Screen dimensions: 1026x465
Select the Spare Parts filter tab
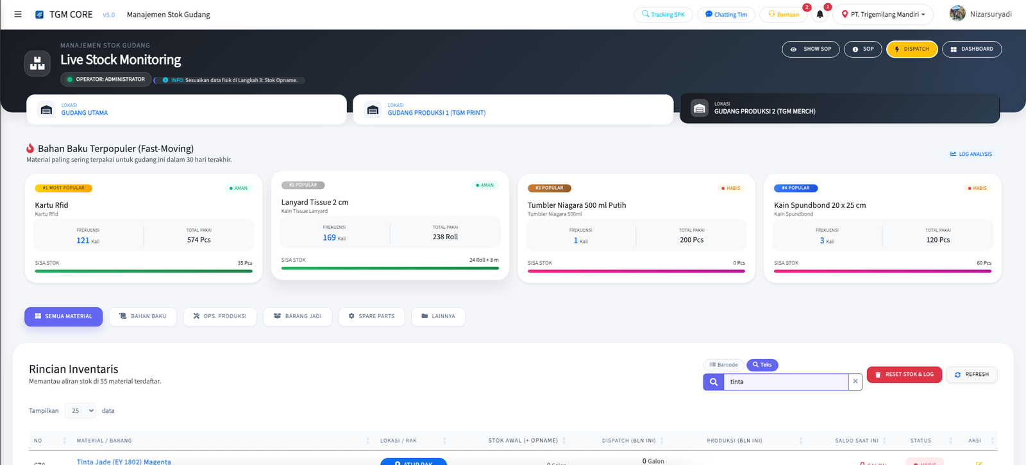point(371,316)
